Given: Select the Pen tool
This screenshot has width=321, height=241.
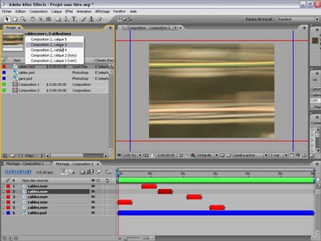Looking at the screenshot, I should pos(66,19).
